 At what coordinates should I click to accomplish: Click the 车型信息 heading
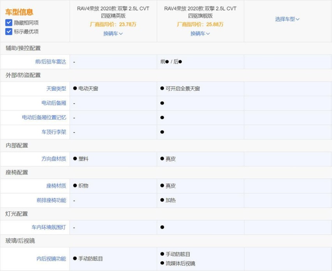point(19,12)
